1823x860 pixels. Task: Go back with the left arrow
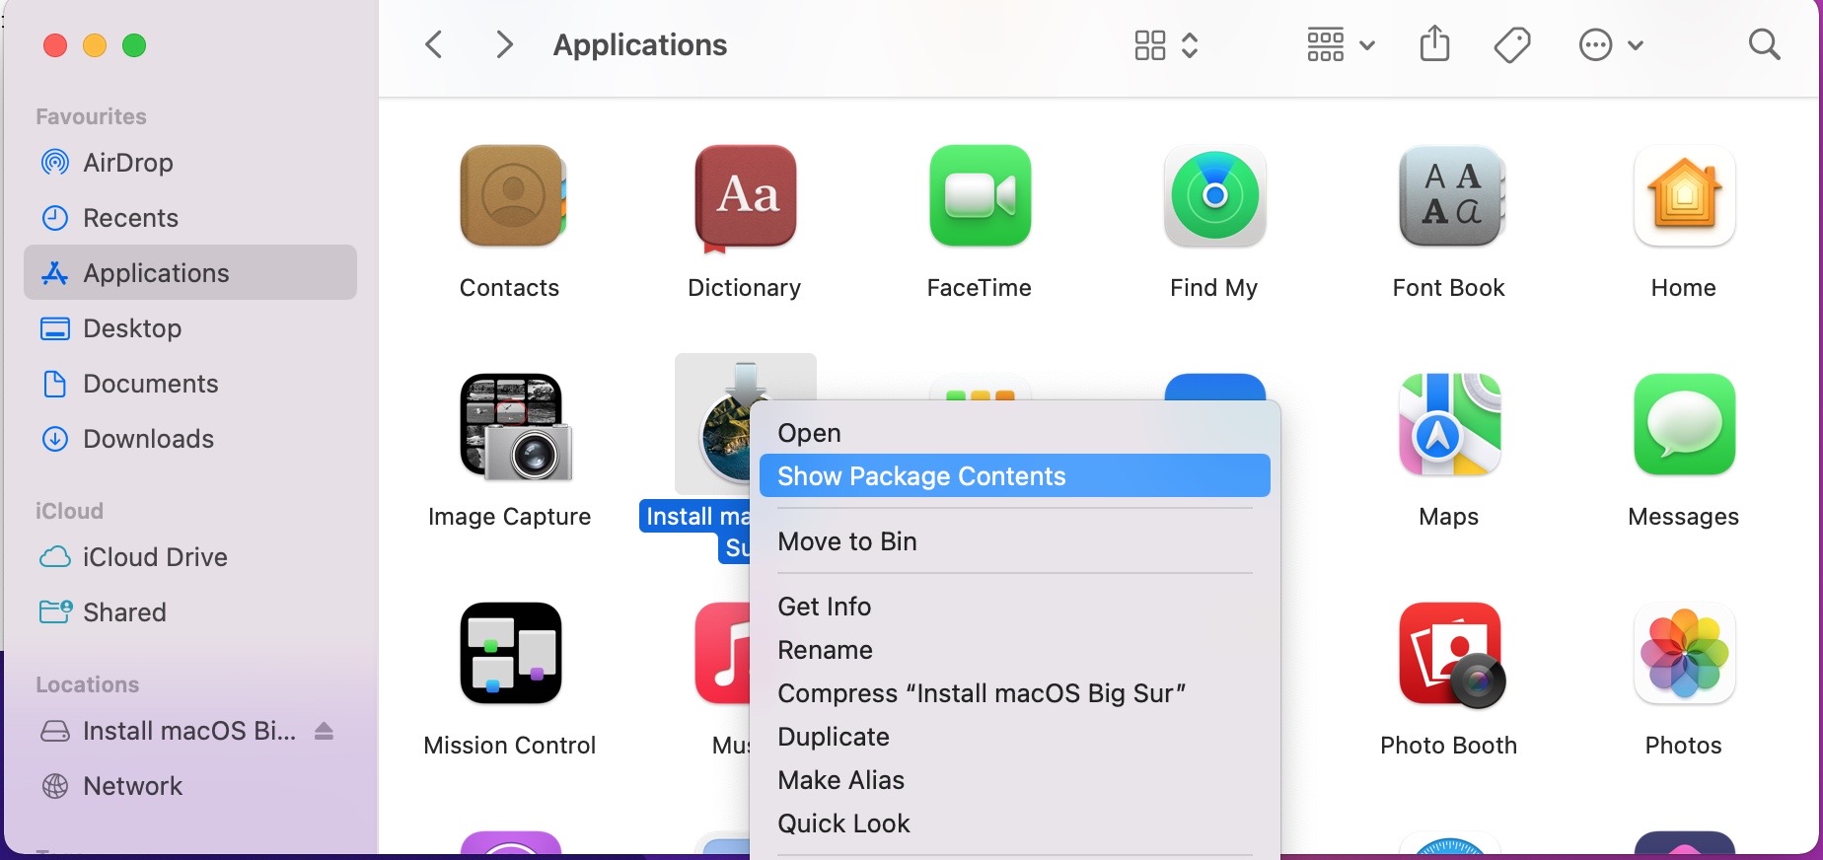coord(433,44)
